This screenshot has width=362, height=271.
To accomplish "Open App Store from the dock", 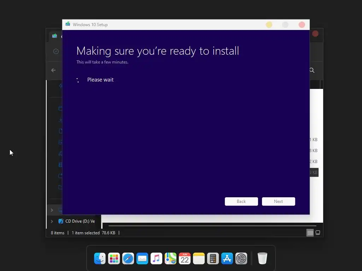I will coord(227,258).
